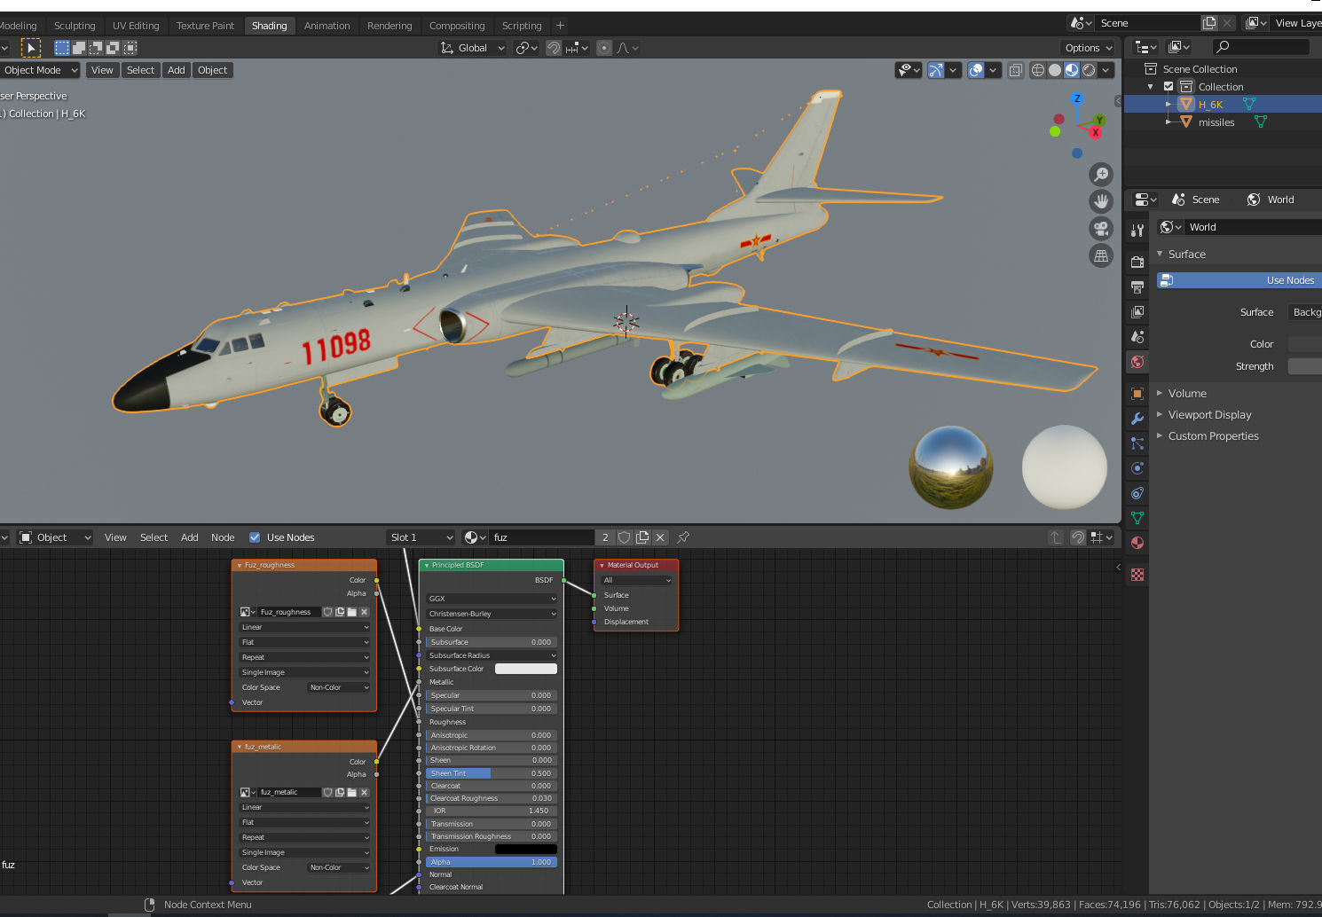Image resolution: width=1322 pixels, height=917 pixels.
Task: Open the Texture properties checker icon
Action: coord(1137,575)
